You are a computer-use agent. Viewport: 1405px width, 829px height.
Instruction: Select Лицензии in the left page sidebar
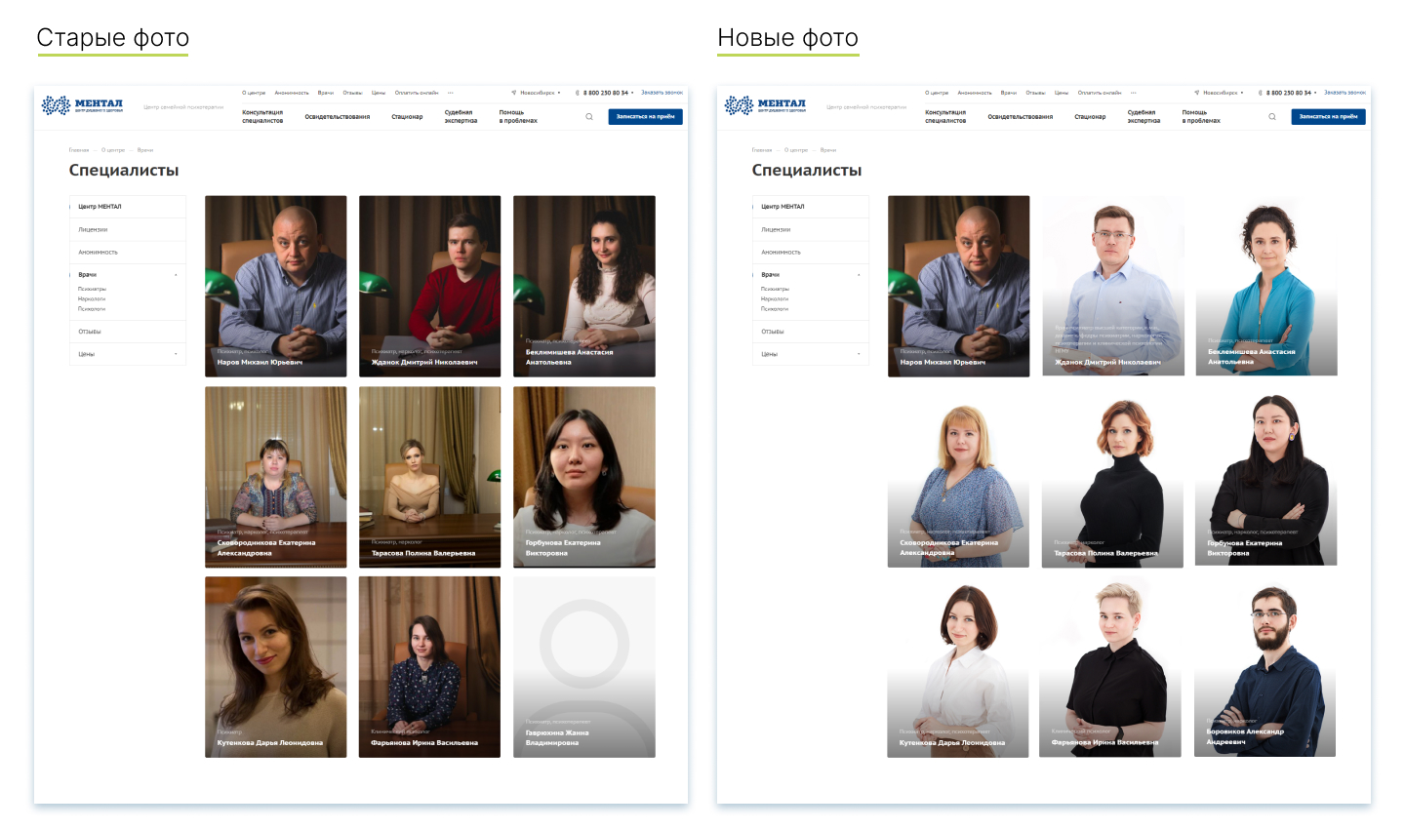94,229
